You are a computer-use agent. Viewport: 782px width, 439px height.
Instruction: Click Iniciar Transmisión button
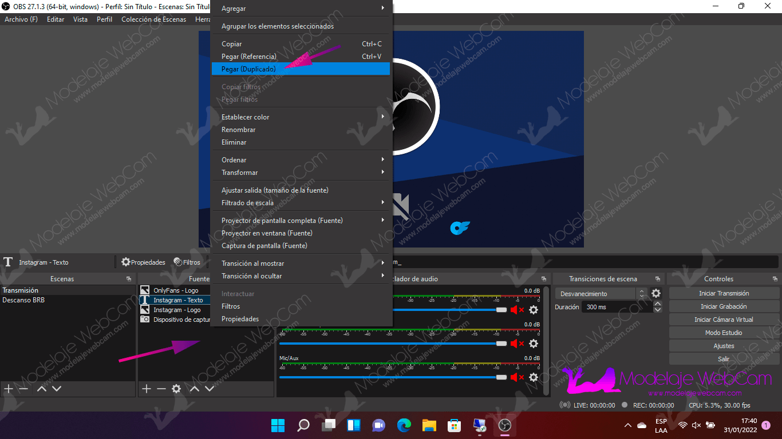point(724,293)
